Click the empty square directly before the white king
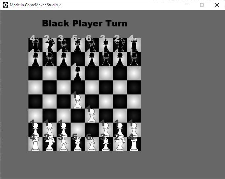 [92, 130]
